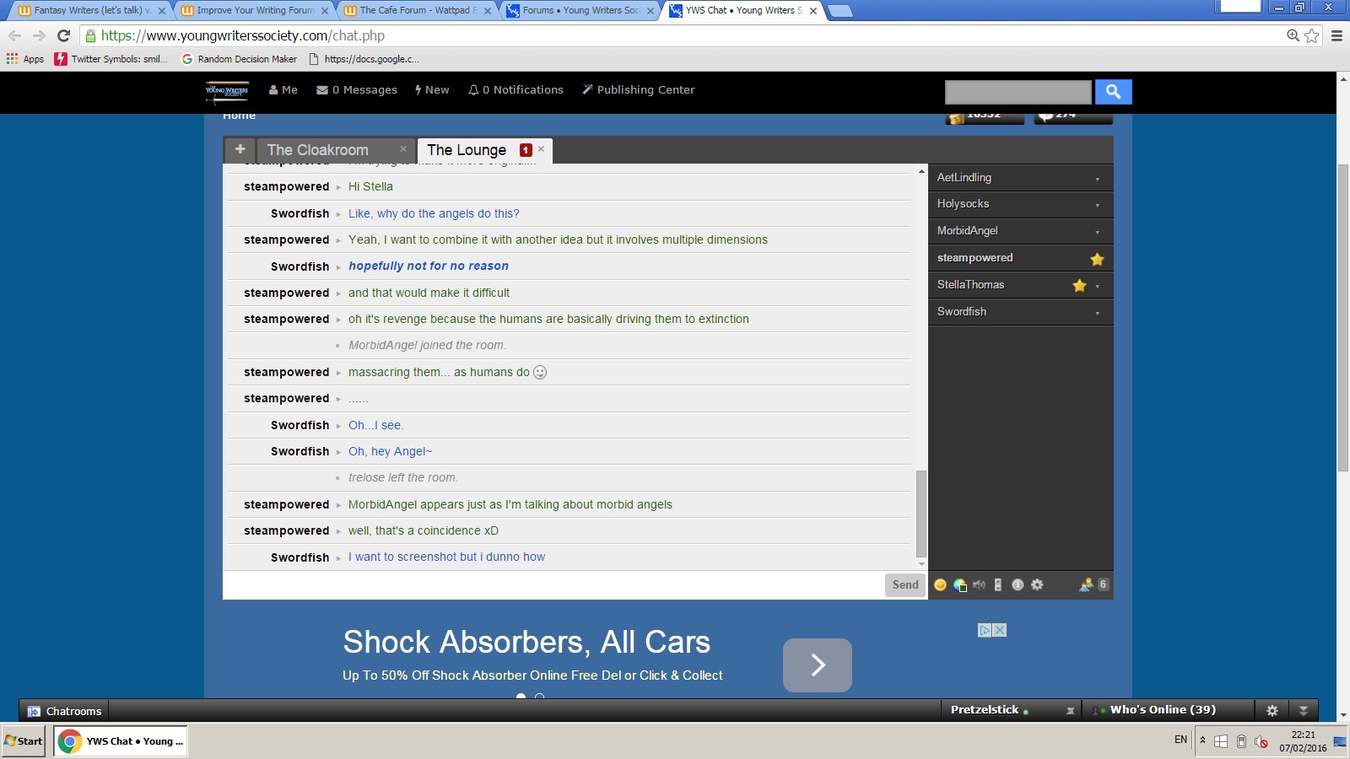Image resolution: width=1350 pixels, height=759 pixels.
Task: Click YWS Chat Chrome taskbar item
Action: coord(121,741)
